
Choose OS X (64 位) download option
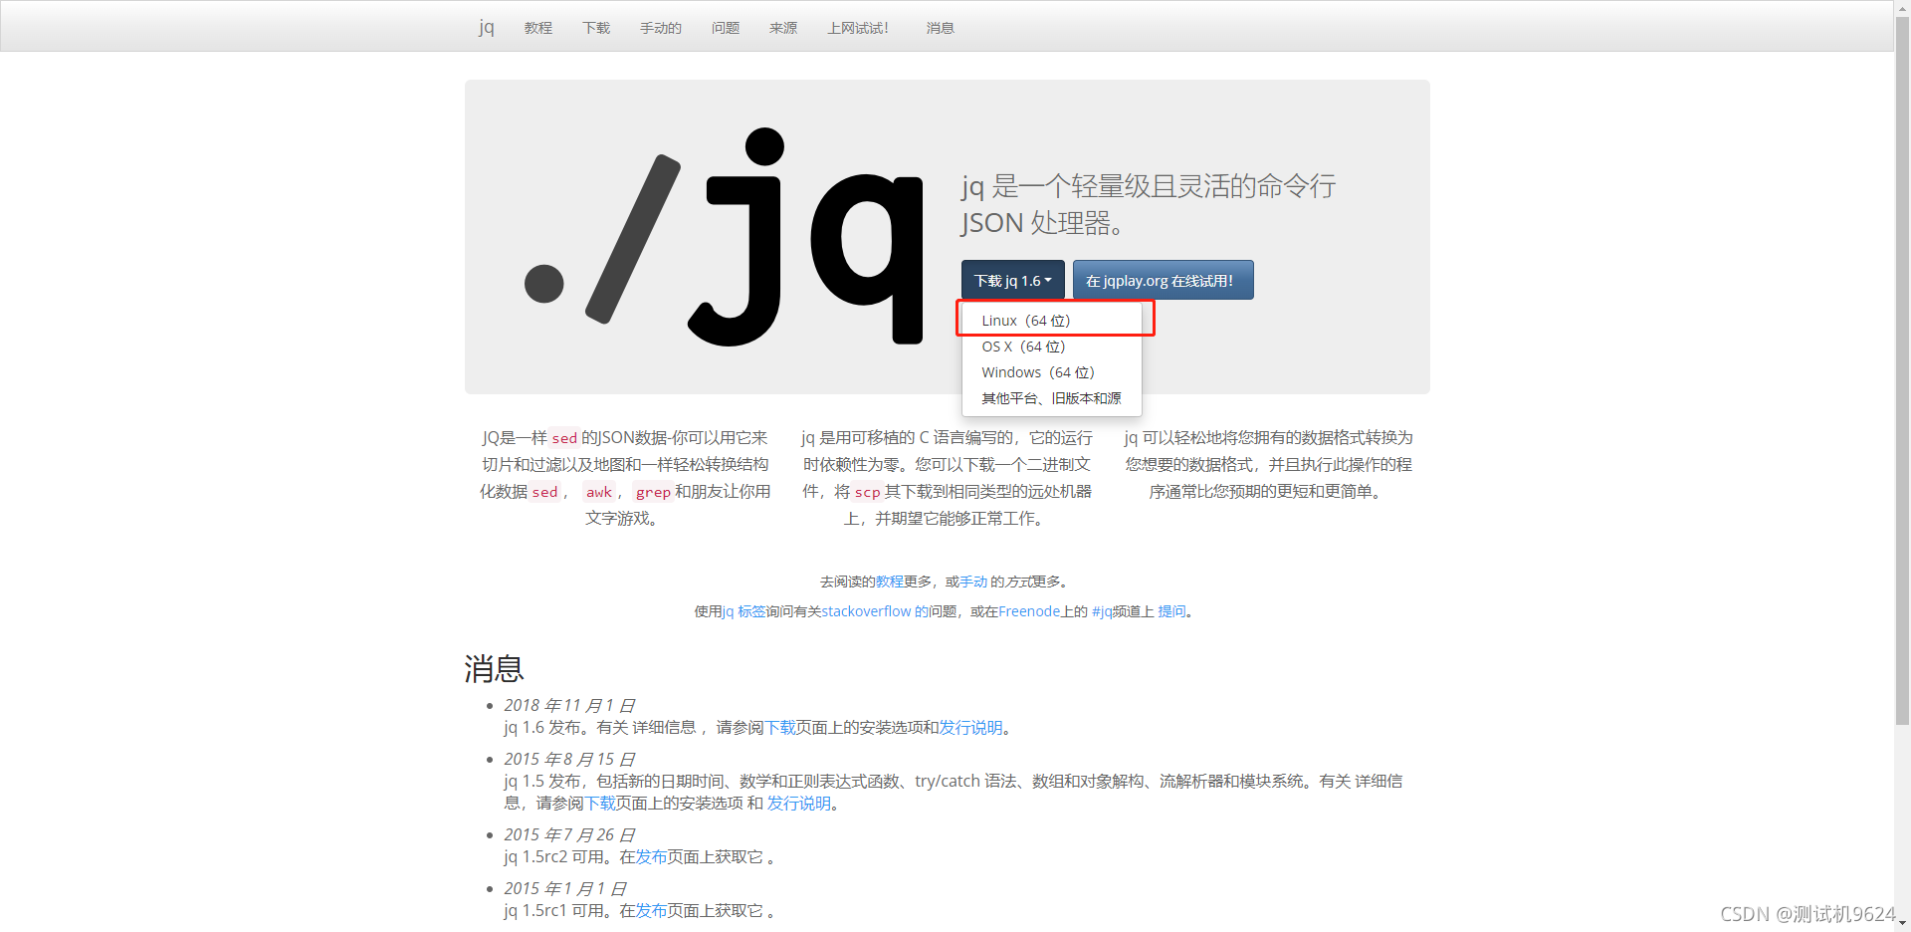1051,347
